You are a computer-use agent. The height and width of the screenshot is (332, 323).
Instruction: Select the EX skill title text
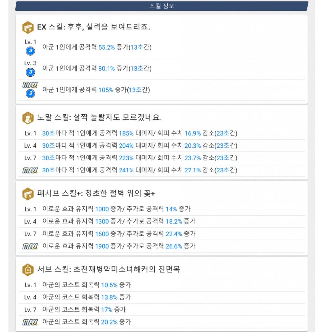(94, 27)
